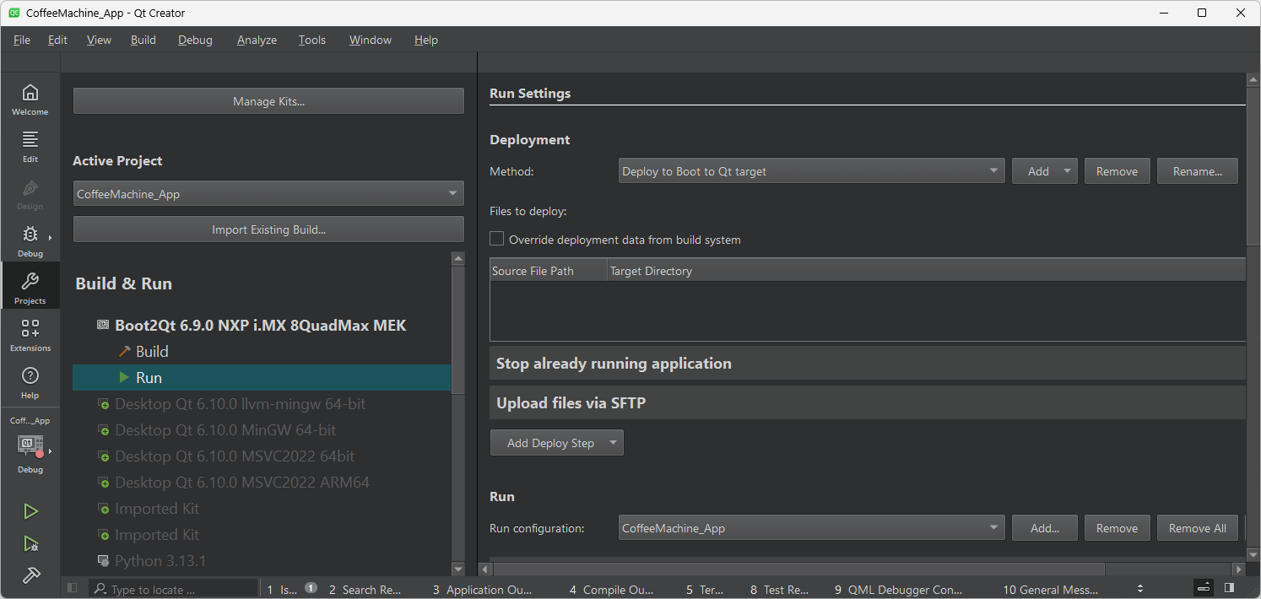Switch to Edit mode

click(x=30, y=146)
